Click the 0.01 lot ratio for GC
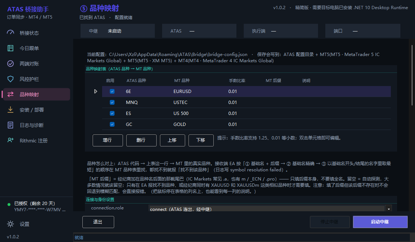The image size is (415, 242). (x=233, y=124)
